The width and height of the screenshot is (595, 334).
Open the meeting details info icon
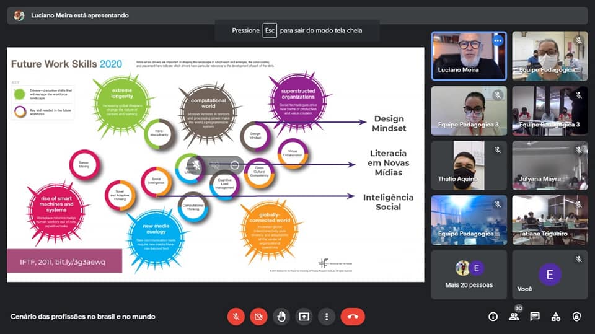click(x=493, y=317)
